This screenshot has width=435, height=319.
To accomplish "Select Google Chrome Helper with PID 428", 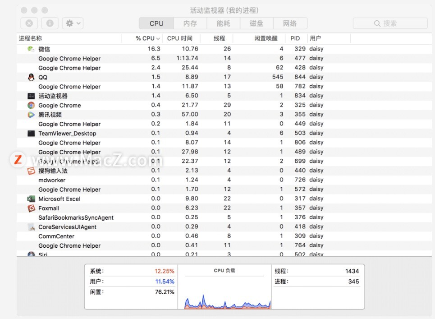I will click(x=224, y=68).
